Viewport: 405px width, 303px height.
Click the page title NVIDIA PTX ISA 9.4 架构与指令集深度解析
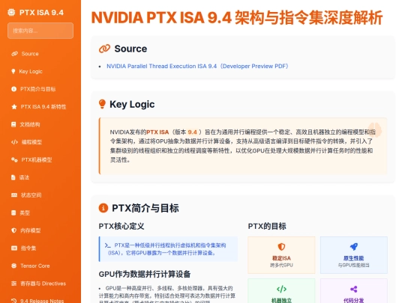click(237, 18)
